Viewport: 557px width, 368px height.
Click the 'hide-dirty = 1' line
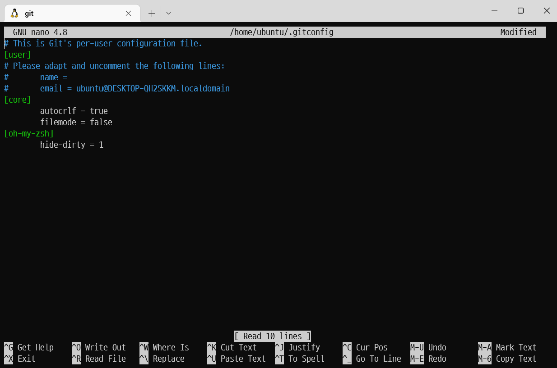click(x=72, y=145)
